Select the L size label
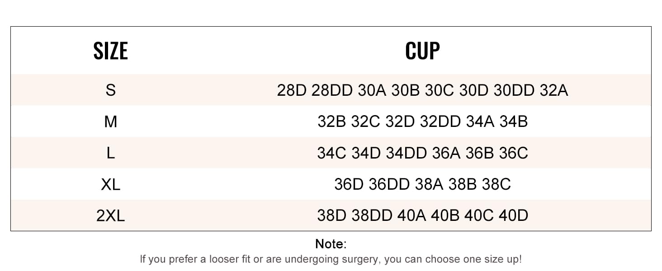This screenshot has height=271, width=662. 110,153
